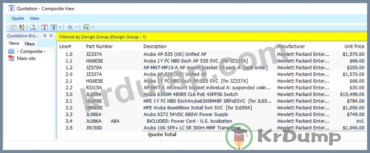Click part number HL6F6E
This screenshot has width=370, height=153.
(x=94, y=101)
